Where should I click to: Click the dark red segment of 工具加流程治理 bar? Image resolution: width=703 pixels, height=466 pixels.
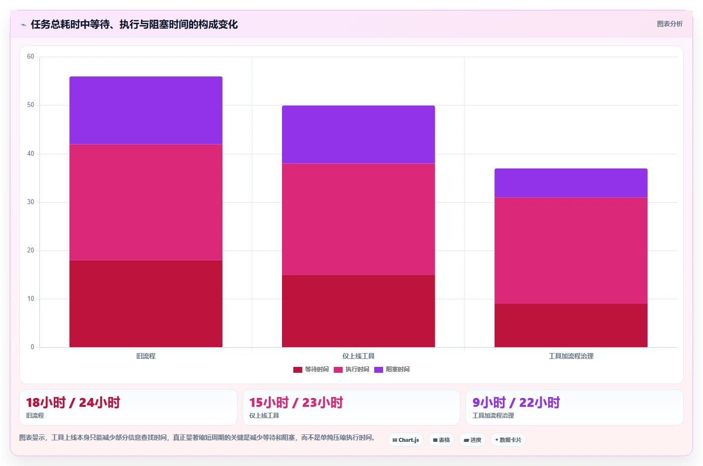click(571, 325)
